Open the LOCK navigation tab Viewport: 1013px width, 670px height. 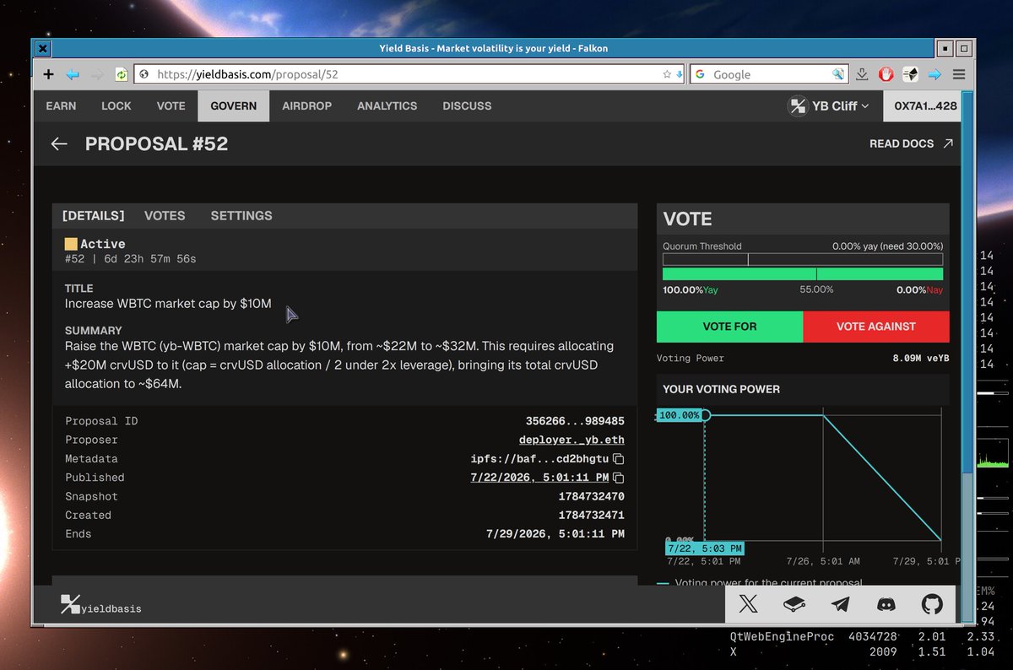click(116, 106)
